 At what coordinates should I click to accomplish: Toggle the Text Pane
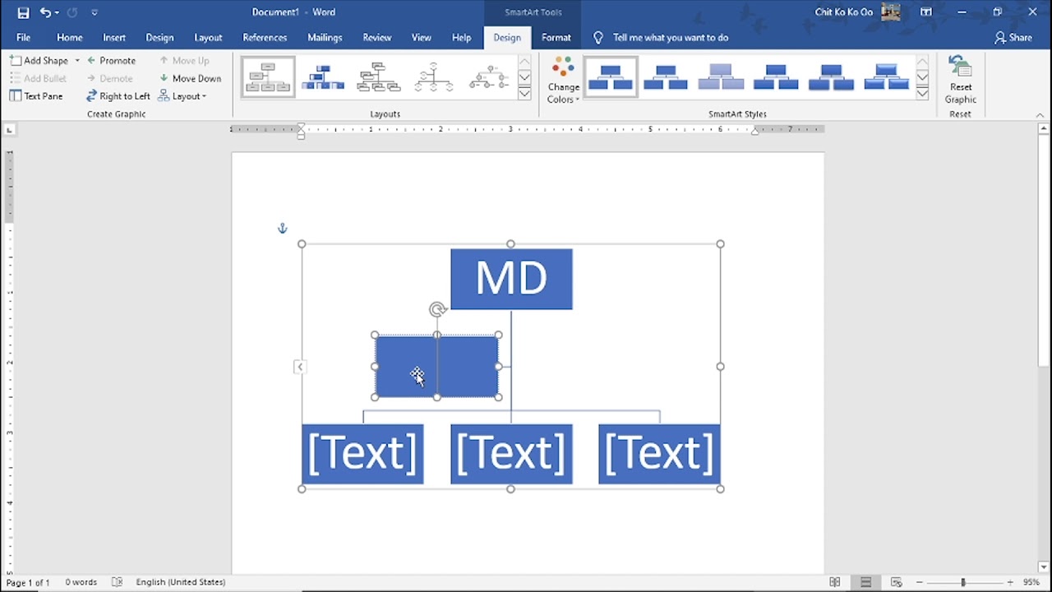tap(36, 96)
